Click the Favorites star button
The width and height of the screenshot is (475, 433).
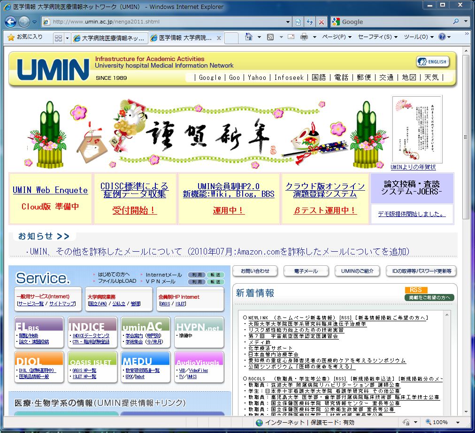click(25, 37)
